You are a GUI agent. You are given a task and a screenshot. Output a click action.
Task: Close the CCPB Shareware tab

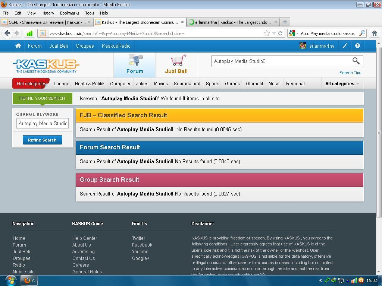(x=89, y=22)
